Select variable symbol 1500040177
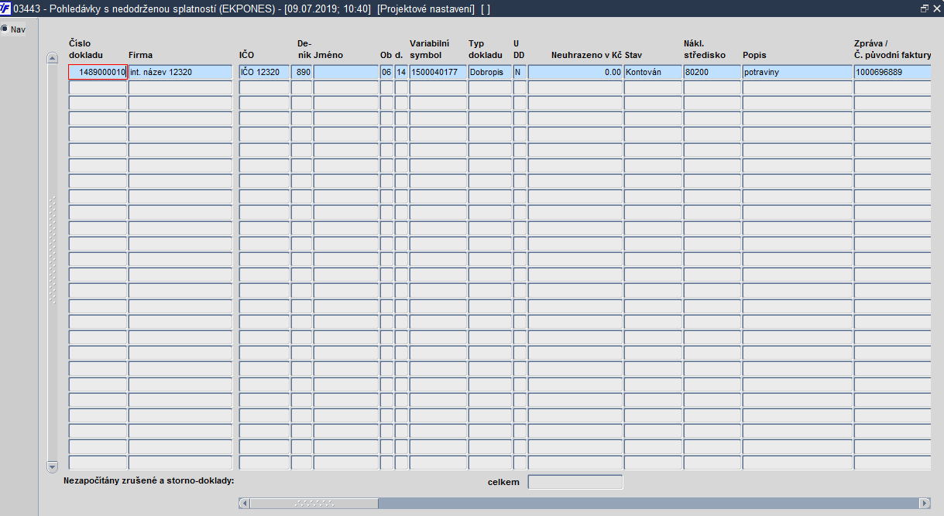The height and width of the screenshot is (516, 944). point(438,72)
